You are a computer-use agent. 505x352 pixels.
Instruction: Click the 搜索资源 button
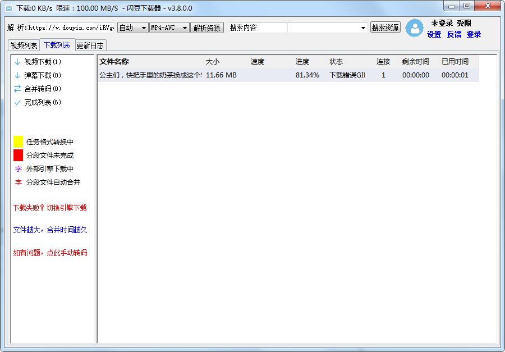coord(385,26)
